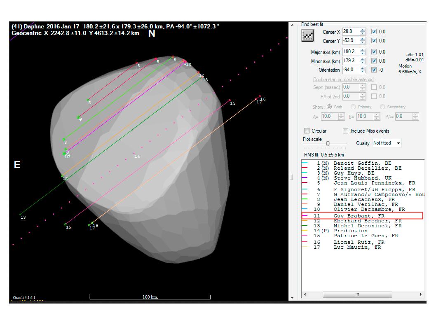The image size is (436, 327).
Task: Click the Minor axis (km) value field
Action: [x=351, y=61]
